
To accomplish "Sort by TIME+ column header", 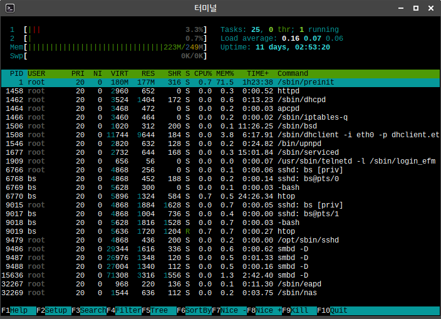I will (x=257, y=74).
